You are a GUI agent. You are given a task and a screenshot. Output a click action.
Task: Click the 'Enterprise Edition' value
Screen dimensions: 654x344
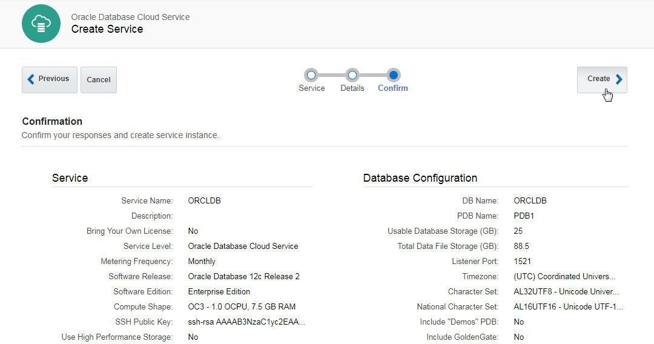[219, 291]
